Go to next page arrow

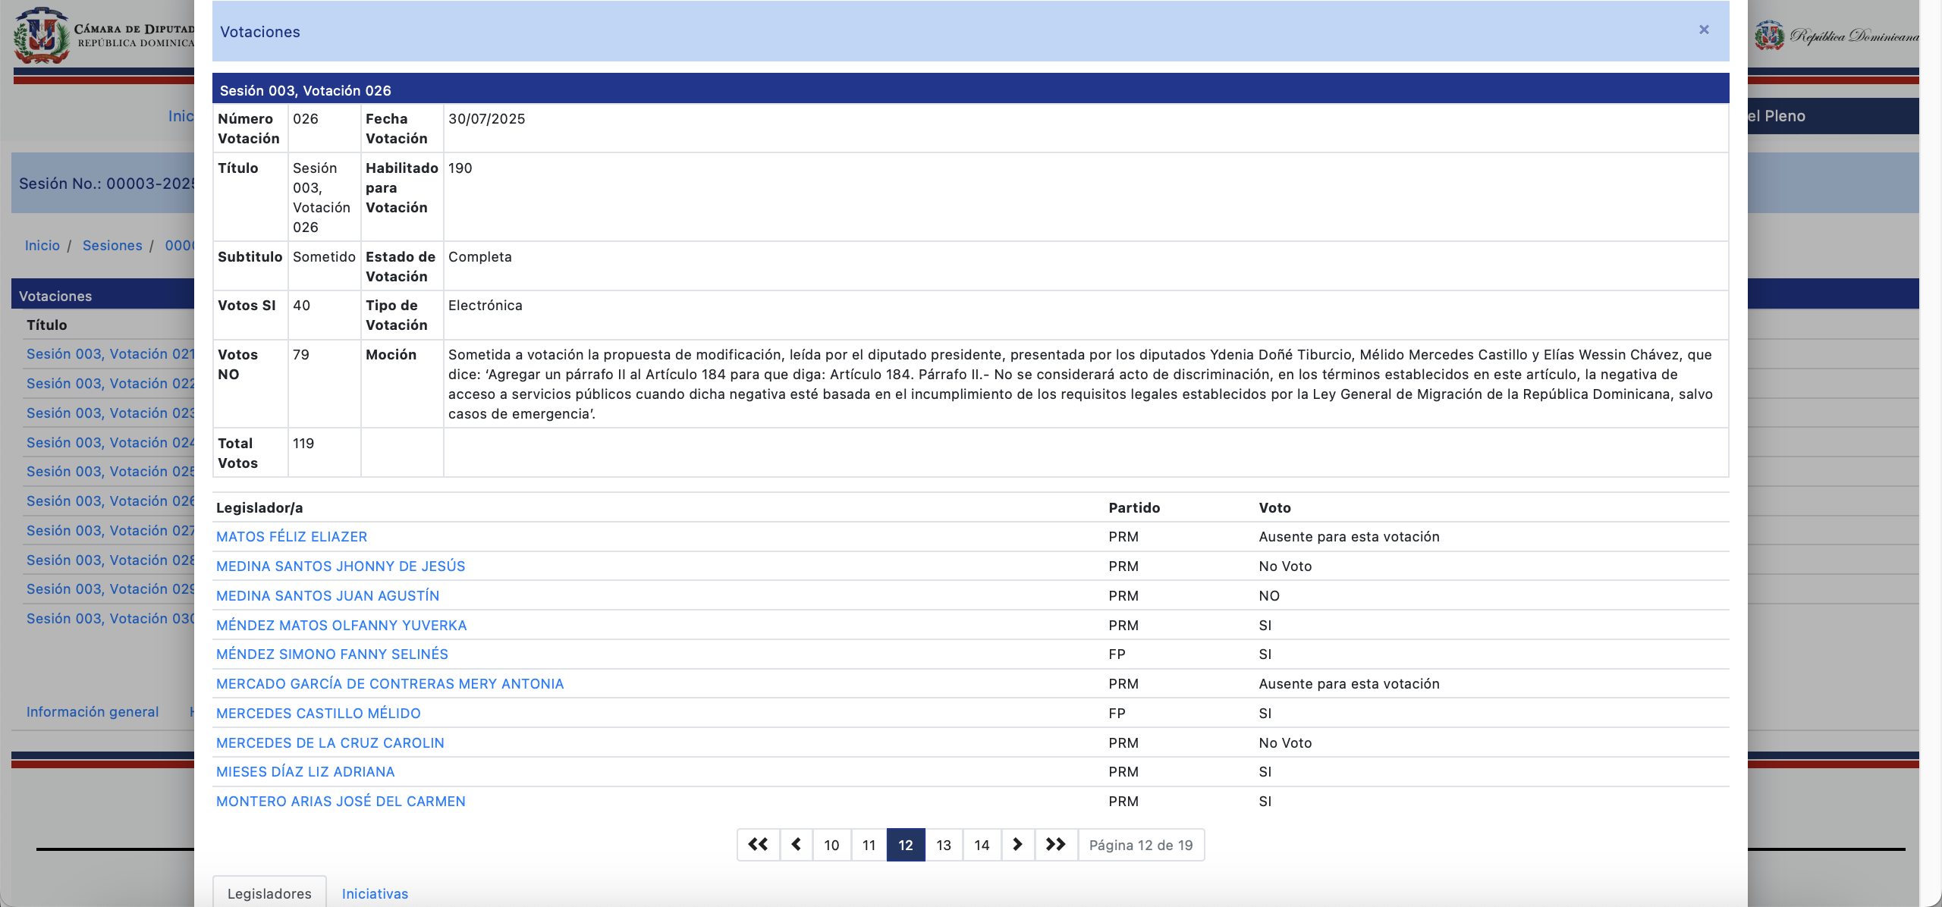pyautogui.click(x=1018, y=845)
